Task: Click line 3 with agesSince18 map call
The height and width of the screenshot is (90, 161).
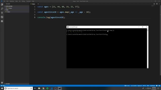Action: point(64,12)
